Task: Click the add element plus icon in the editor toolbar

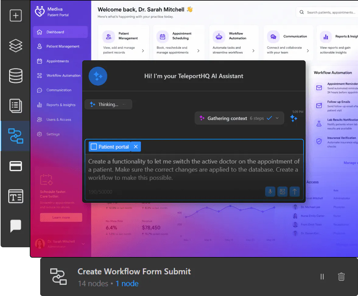Action: point(16,16)
